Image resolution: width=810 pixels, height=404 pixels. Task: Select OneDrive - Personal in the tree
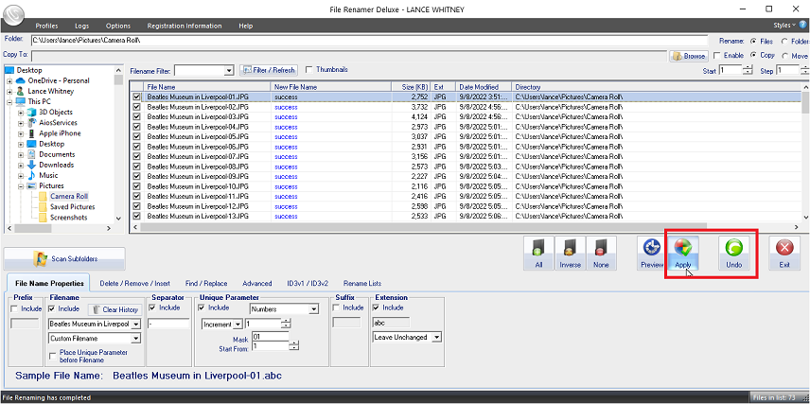[59, 80]
